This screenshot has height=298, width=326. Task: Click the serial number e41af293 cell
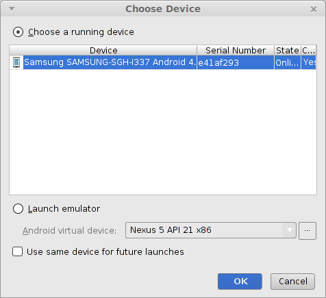[236, 62]
